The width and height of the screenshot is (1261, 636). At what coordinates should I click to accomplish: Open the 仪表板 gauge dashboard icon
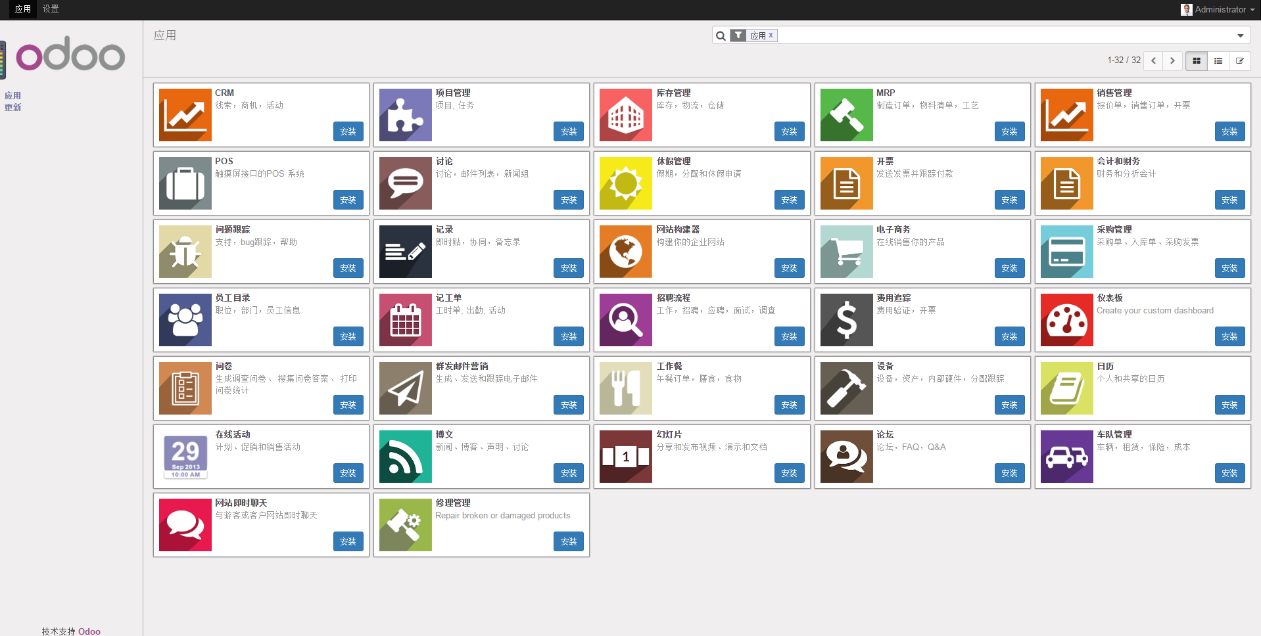tap(1066, 320)
